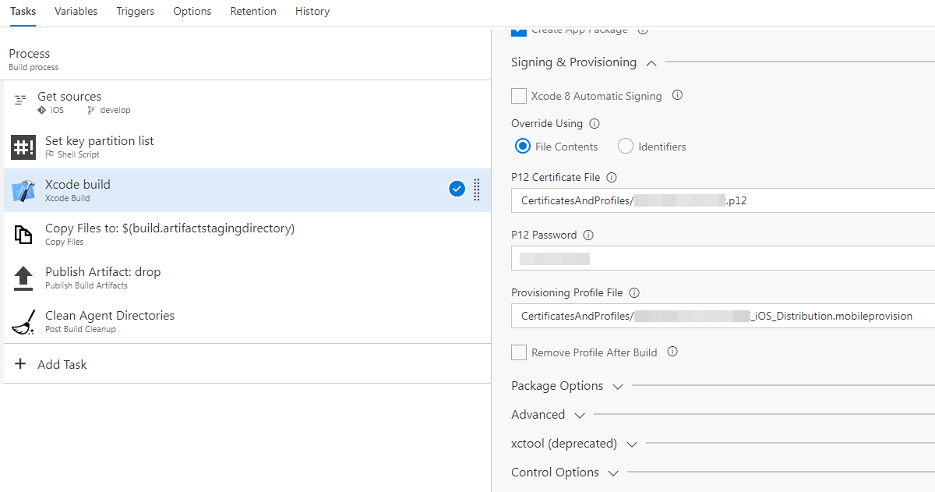This screenshot has width=935, height=492.
Task: Open the P12 Certificate File info tooltip icon
Action: 610,177
